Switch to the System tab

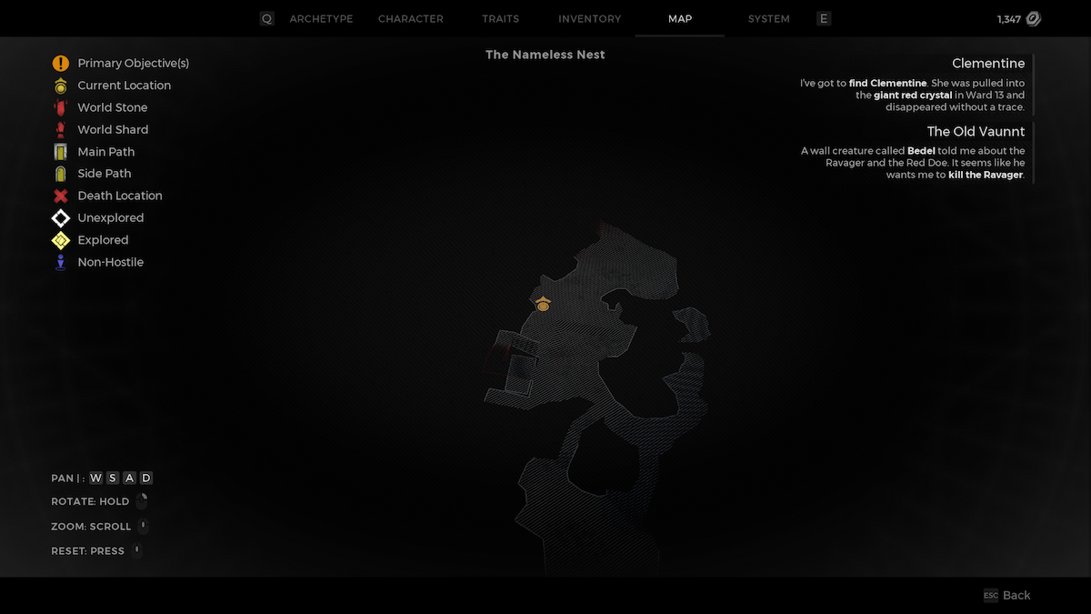[x=768, y=19]
